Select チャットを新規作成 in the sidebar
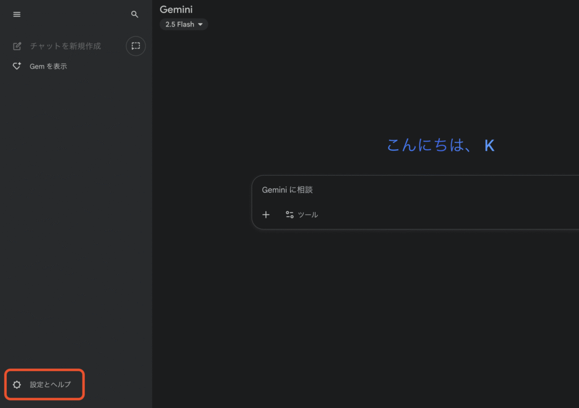Image resolution: width=579 pixels, height=408 pixels. click(x=65, y=46)
